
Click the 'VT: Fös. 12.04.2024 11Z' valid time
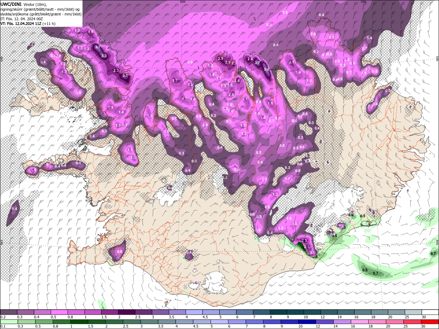[x=21, y=24]
